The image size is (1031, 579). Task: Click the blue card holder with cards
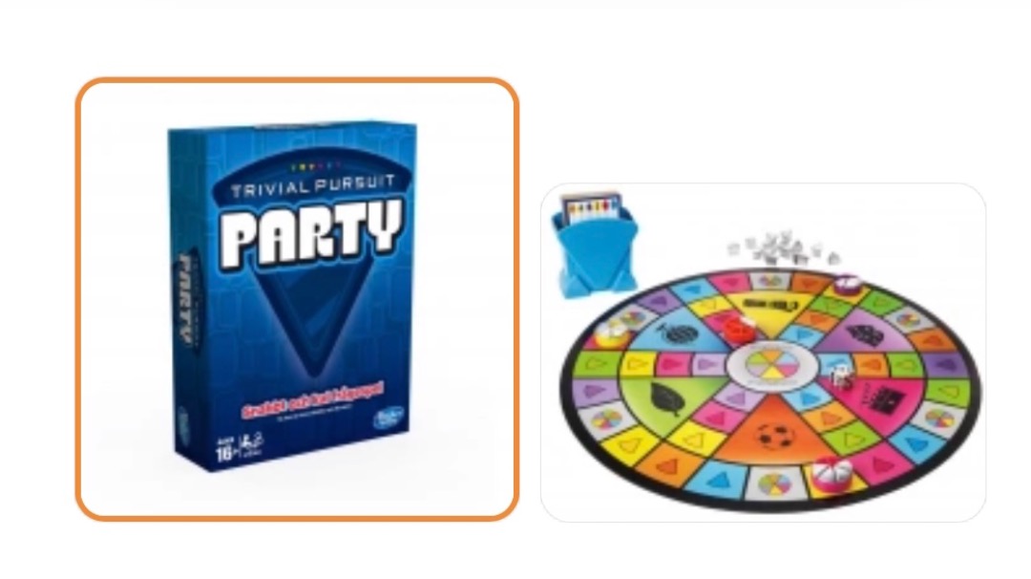pyautogui.click(x=593, y=244)
